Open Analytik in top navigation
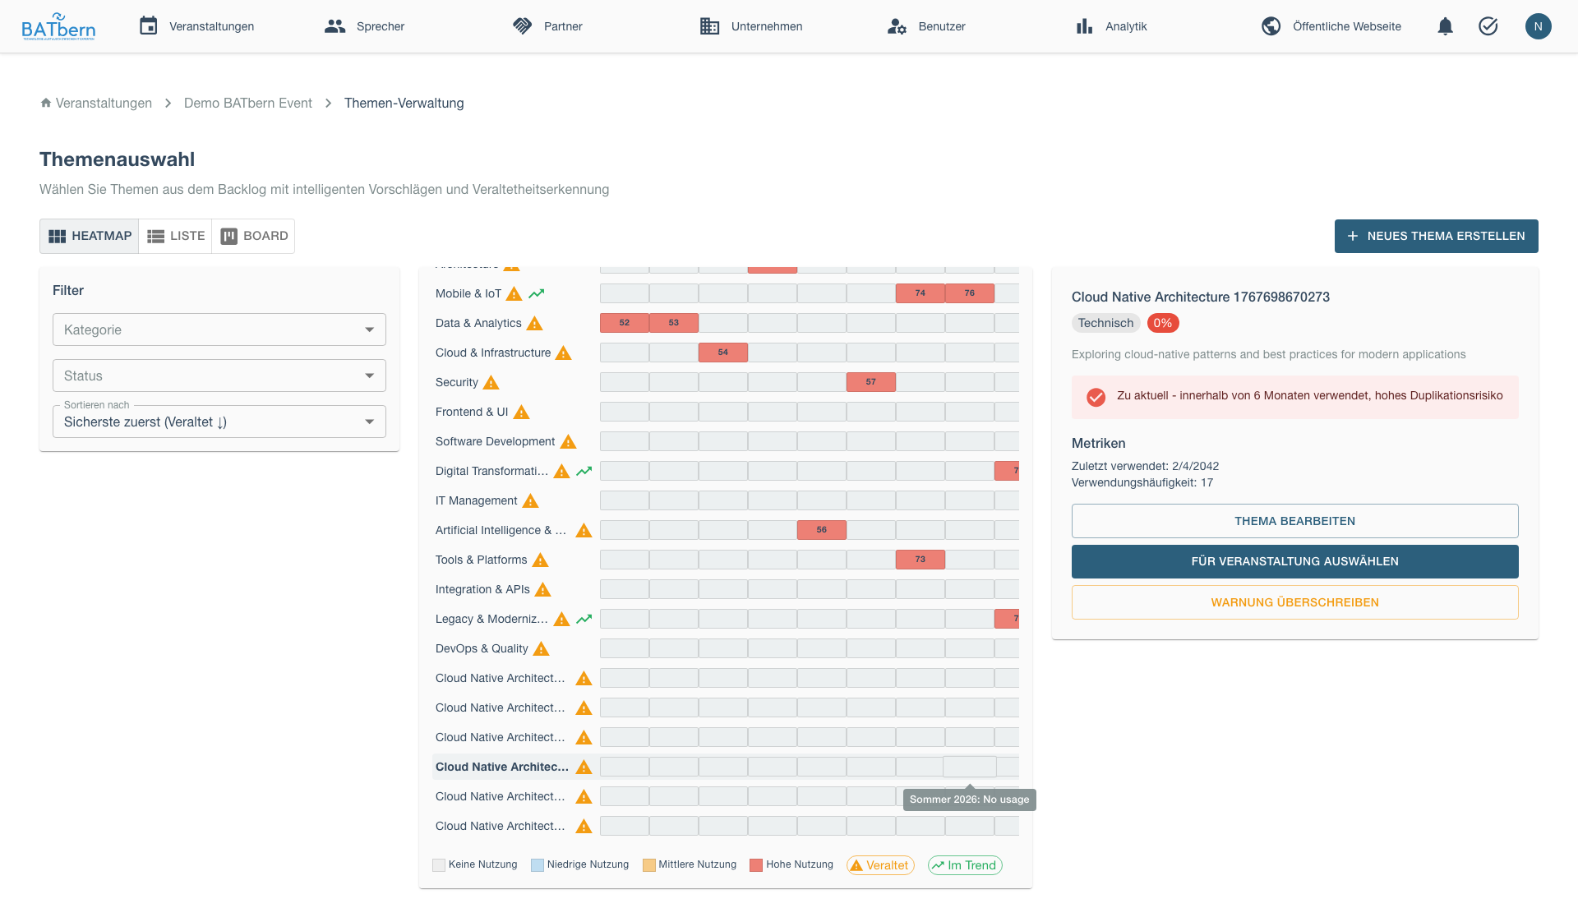Screen dimensions: 1578x908 pyautogui.click(x=1111, y=26)
